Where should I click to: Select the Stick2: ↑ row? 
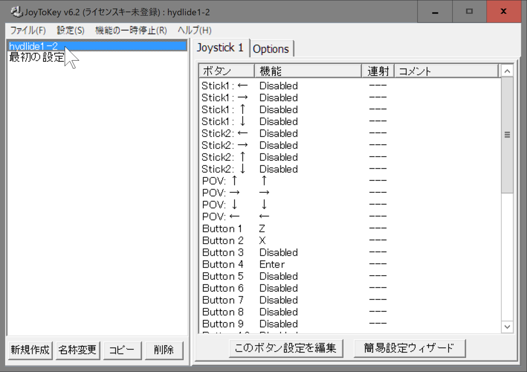coord(349,157)
